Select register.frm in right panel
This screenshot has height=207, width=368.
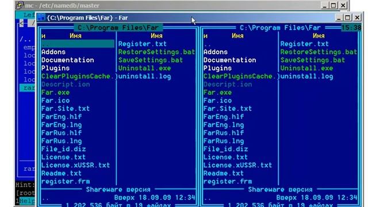pos(228,182)
